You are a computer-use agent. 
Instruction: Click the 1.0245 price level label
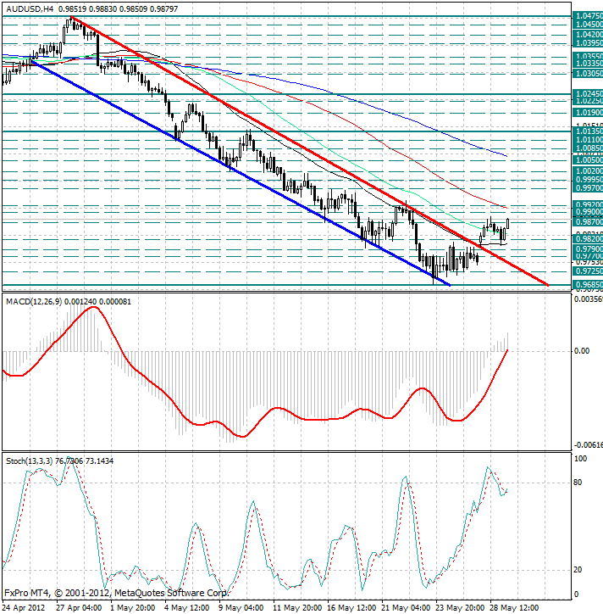588,93
